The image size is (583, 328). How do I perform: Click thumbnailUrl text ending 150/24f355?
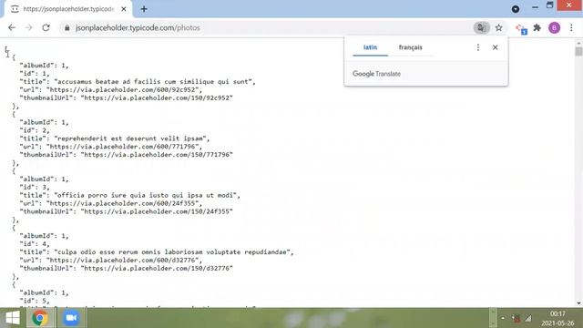(157, 211)
